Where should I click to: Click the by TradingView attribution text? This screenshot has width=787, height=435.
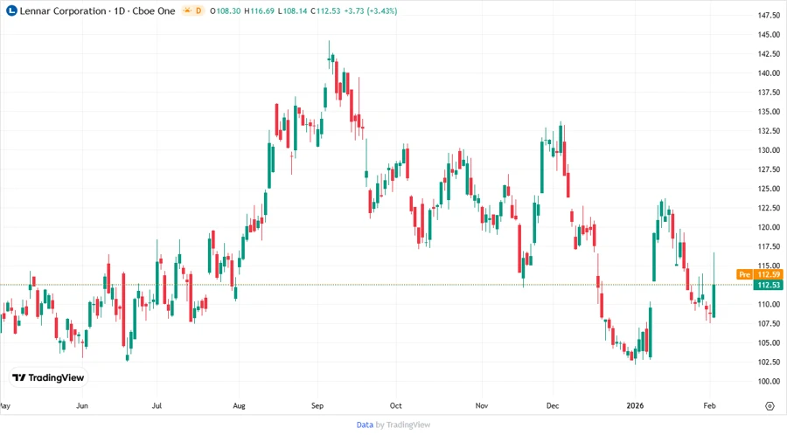403,425
